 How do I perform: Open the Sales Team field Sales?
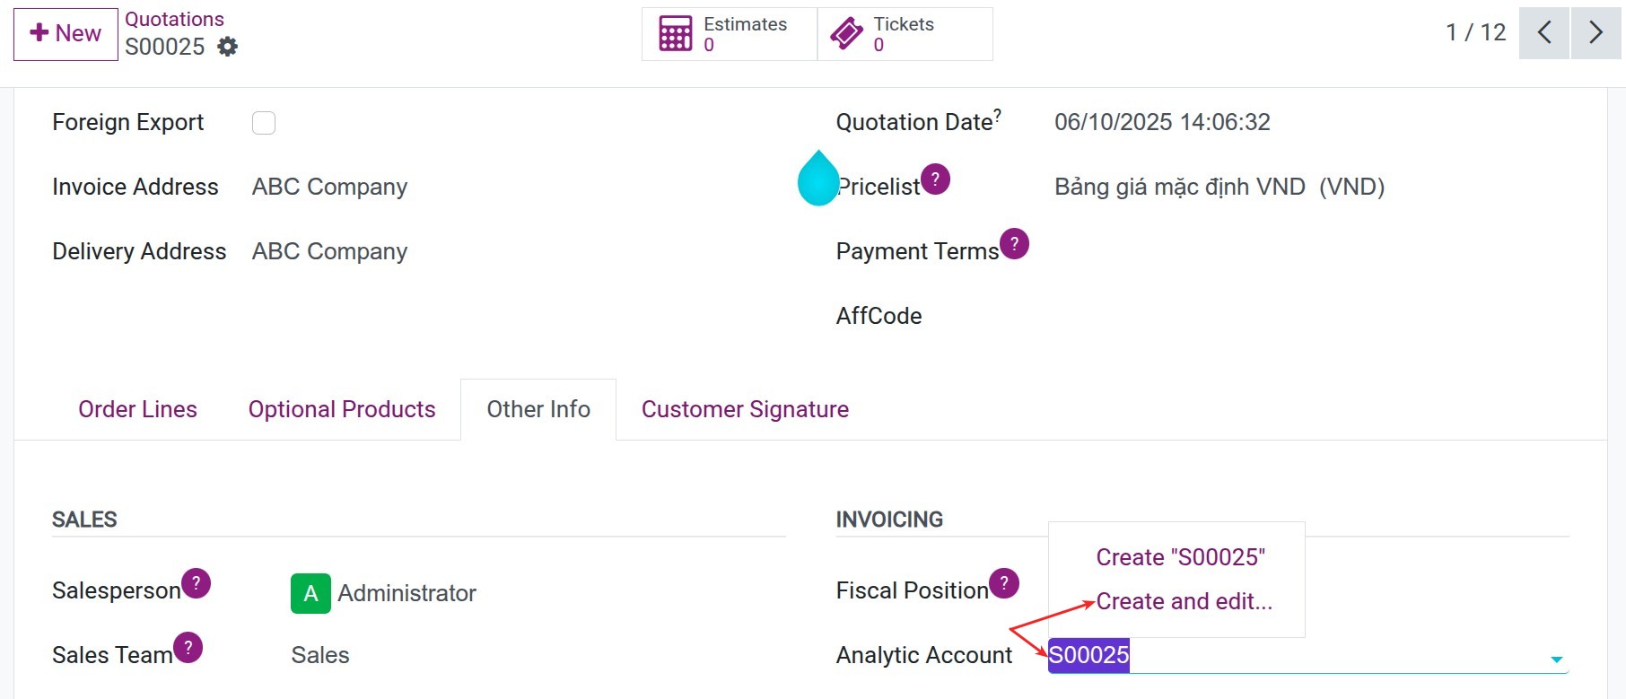[320, 655]
